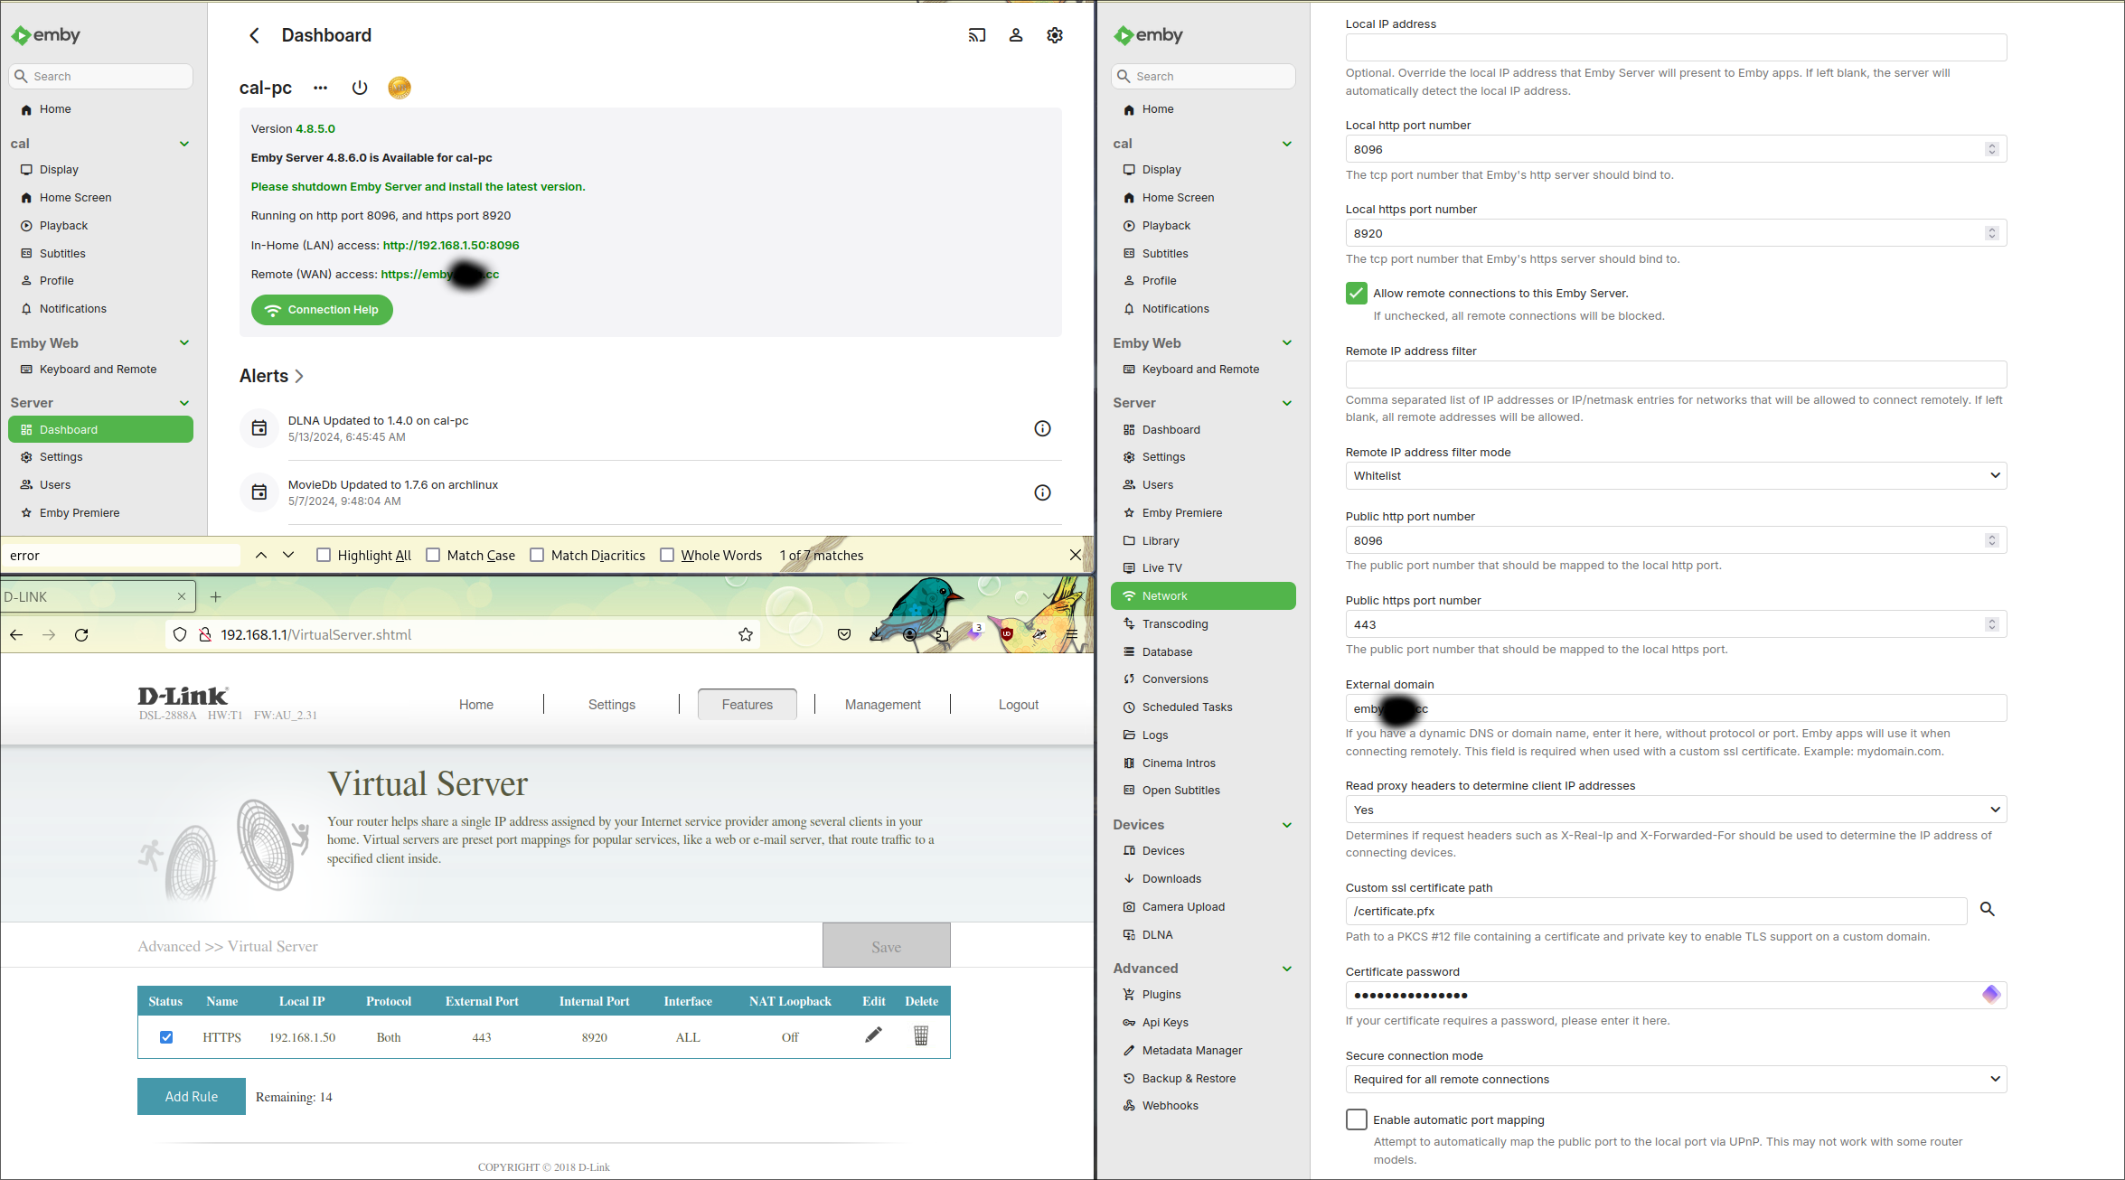This screenshot has height=1180, width=2125.
Task: Click Logout on the D-Link page
Action: 1018,705
